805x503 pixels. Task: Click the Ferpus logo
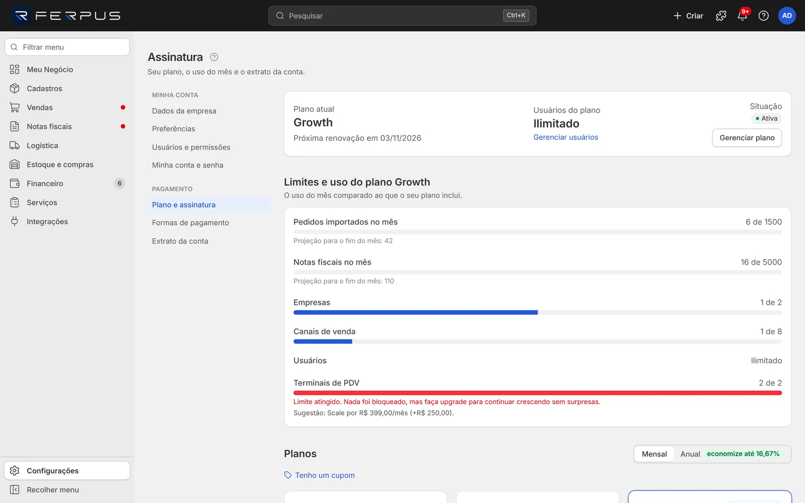point(67,16)
